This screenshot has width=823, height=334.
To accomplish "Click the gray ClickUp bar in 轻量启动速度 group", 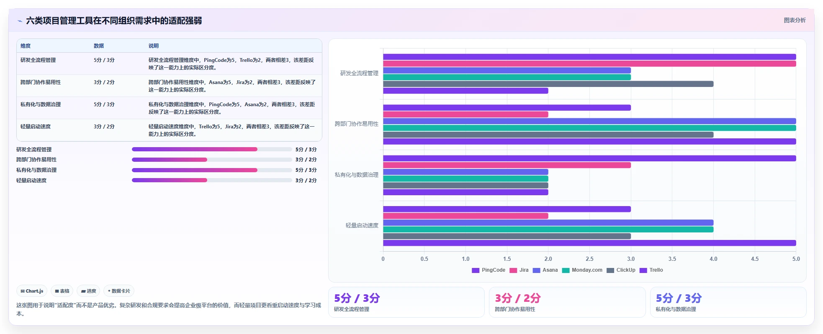I will 507,236.
